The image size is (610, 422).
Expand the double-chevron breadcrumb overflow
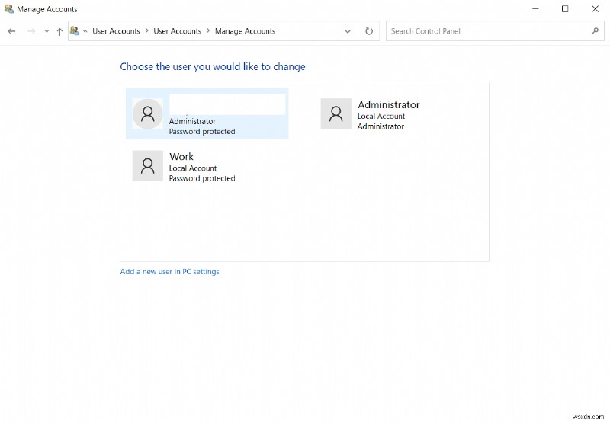click(85, 32)
